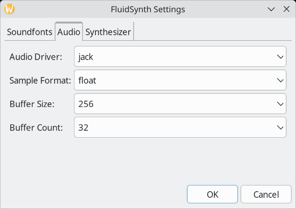The image size is (296, 209).
Task: Click the 'FluidSynth Settings' window title
Action: (x=148, y=10)
